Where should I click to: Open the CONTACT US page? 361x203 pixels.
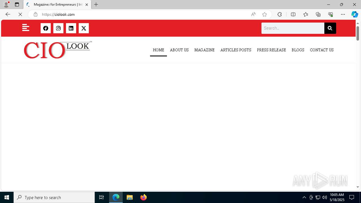pyautogui.click(x=322, y=50)
